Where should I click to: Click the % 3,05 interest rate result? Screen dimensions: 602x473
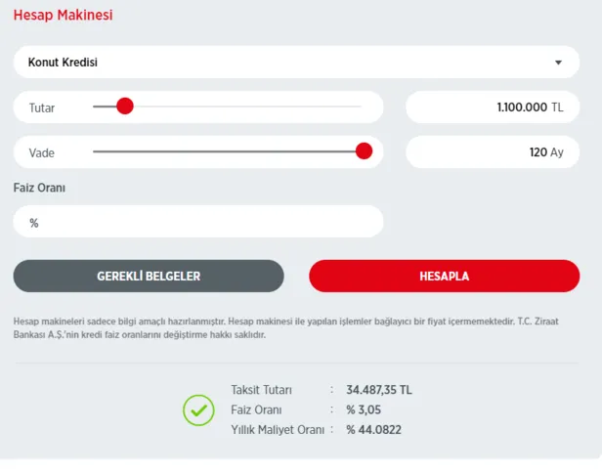click(x=366, y=409)
